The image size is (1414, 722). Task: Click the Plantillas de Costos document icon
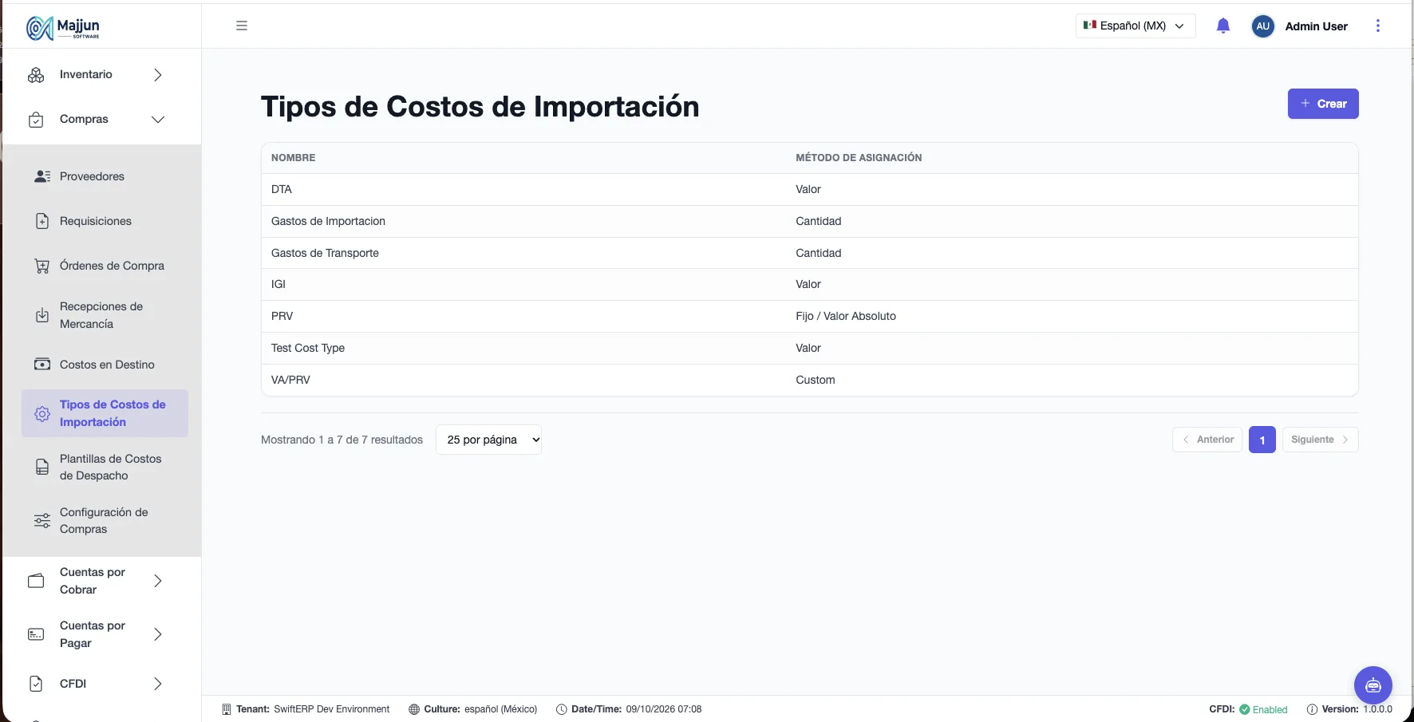tap(42, 468)
